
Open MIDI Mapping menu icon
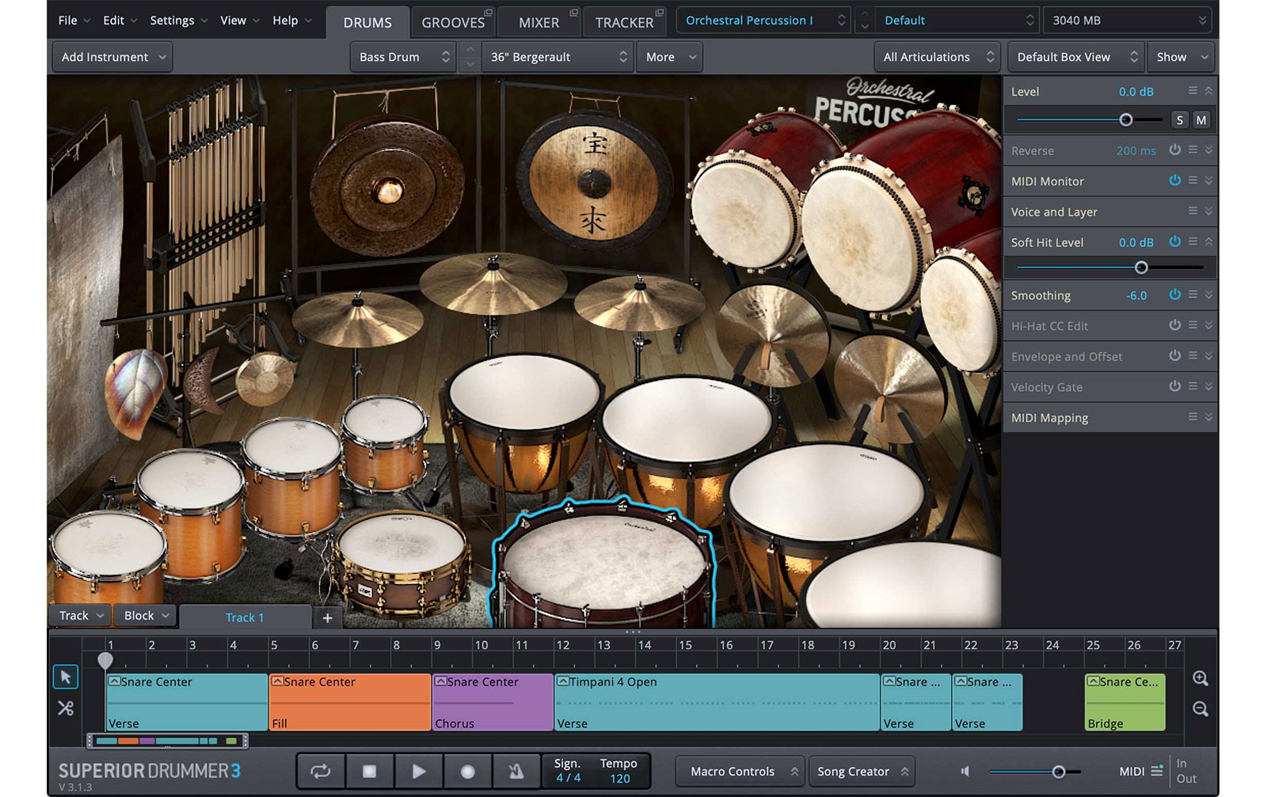pos(1193,416)
